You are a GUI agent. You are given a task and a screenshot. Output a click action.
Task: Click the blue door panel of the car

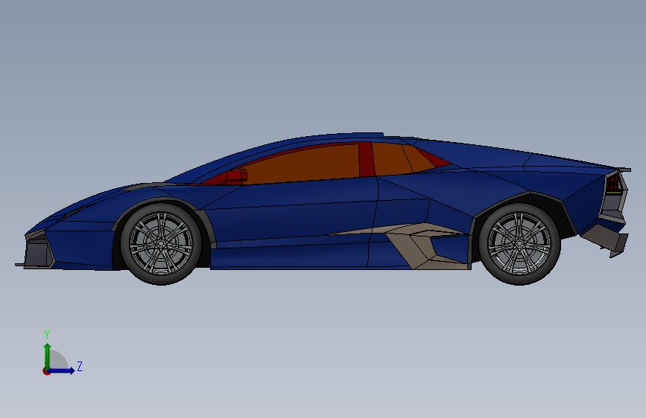pyautogui.click(x=293, y=214)
